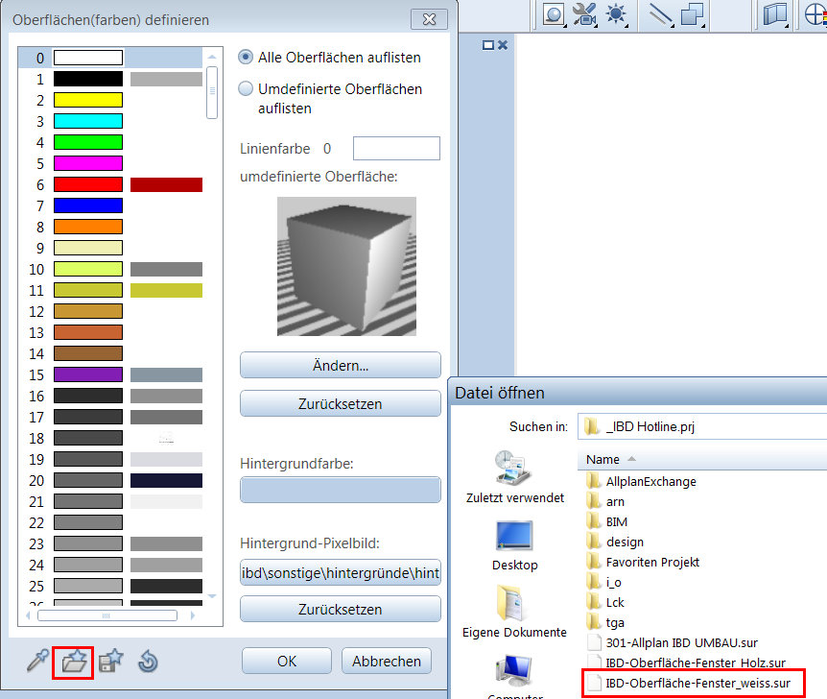Open Zuletzt verwendet in the places bar
Image resolution: width=827 pixels, height=699 pixels.
coord(514,477)
